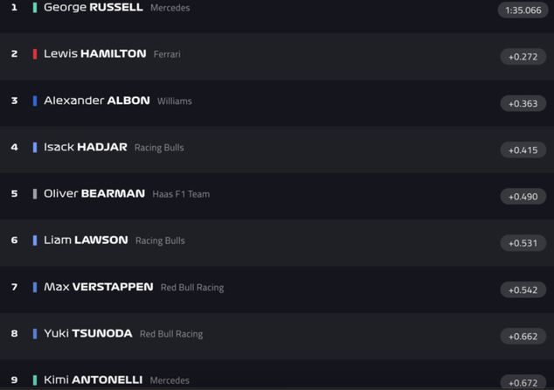Click Yuki Tsunoda's name
The width and height of the screenshot is (554, 390).
pyautogui.click(x=87, y=333)
